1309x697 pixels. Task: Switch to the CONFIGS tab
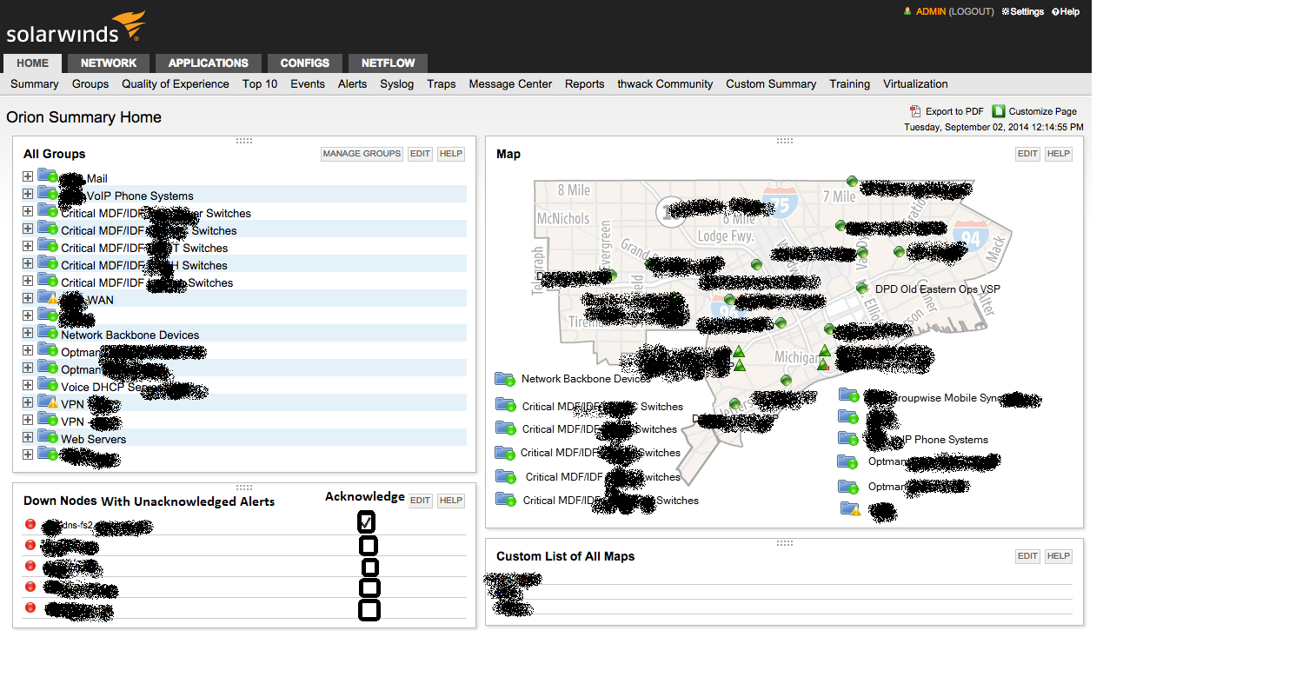[x=305, y=63]
